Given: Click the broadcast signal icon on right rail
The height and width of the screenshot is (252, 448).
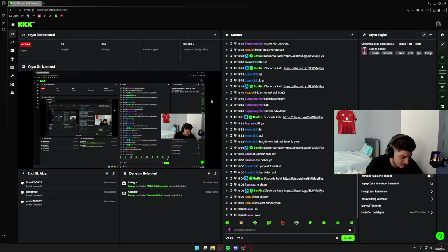Looking at the screenshot, I should (442, 97).
